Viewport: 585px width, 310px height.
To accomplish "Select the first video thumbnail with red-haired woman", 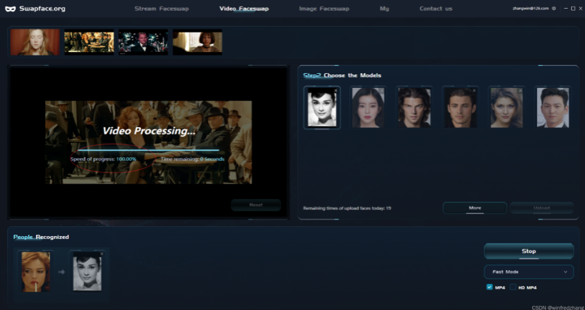I will [35, 42].
